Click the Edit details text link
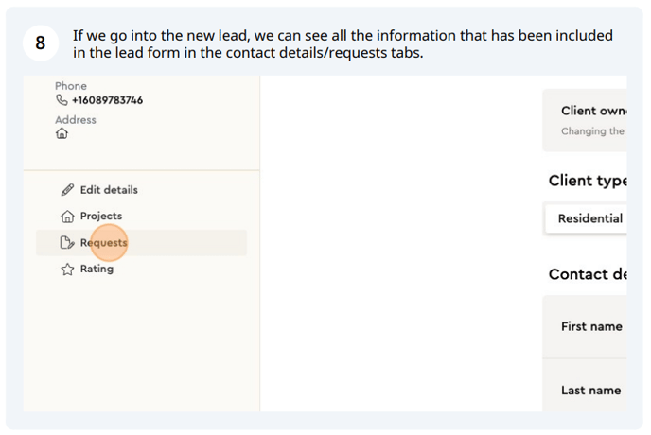 (x=109, y=190)
